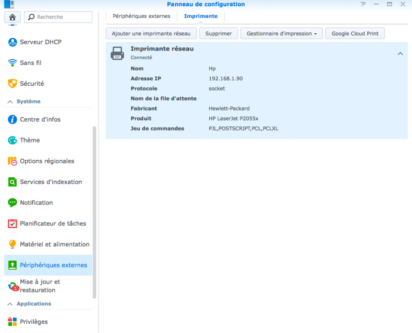Viewport: 412px width, 333px height.
Task: Click the Produit label
Action: pos(141,119)
